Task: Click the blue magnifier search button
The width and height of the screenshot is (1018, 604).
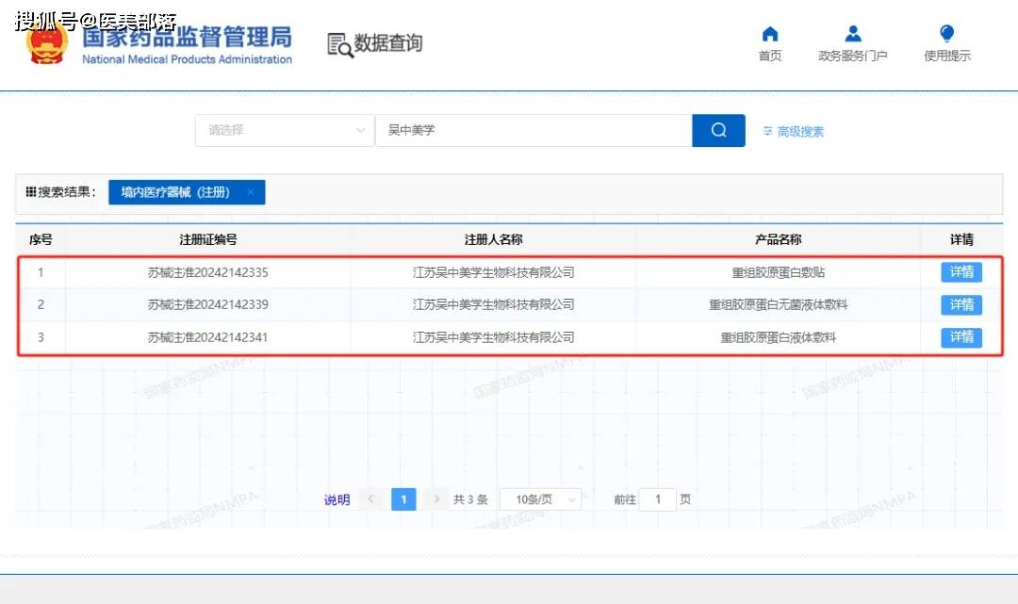Action: [718, 130]
